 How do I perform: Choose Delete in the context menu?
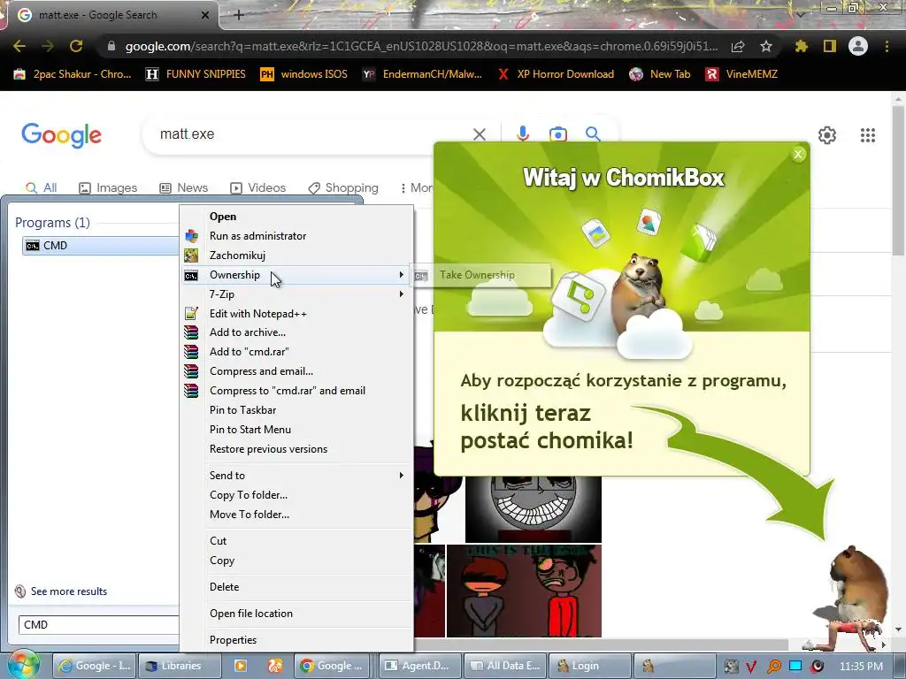click(296, 587)
